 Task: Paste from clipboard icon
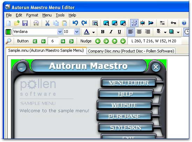(64, 23)
